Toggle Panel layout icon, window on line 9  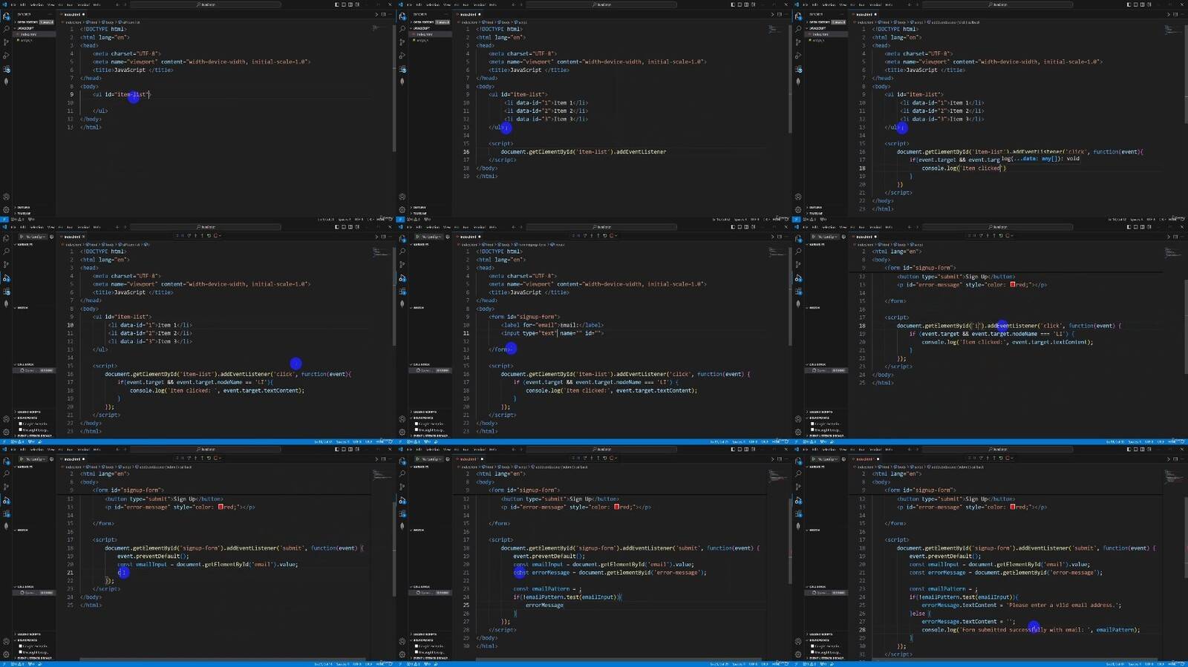pos(344,4)
